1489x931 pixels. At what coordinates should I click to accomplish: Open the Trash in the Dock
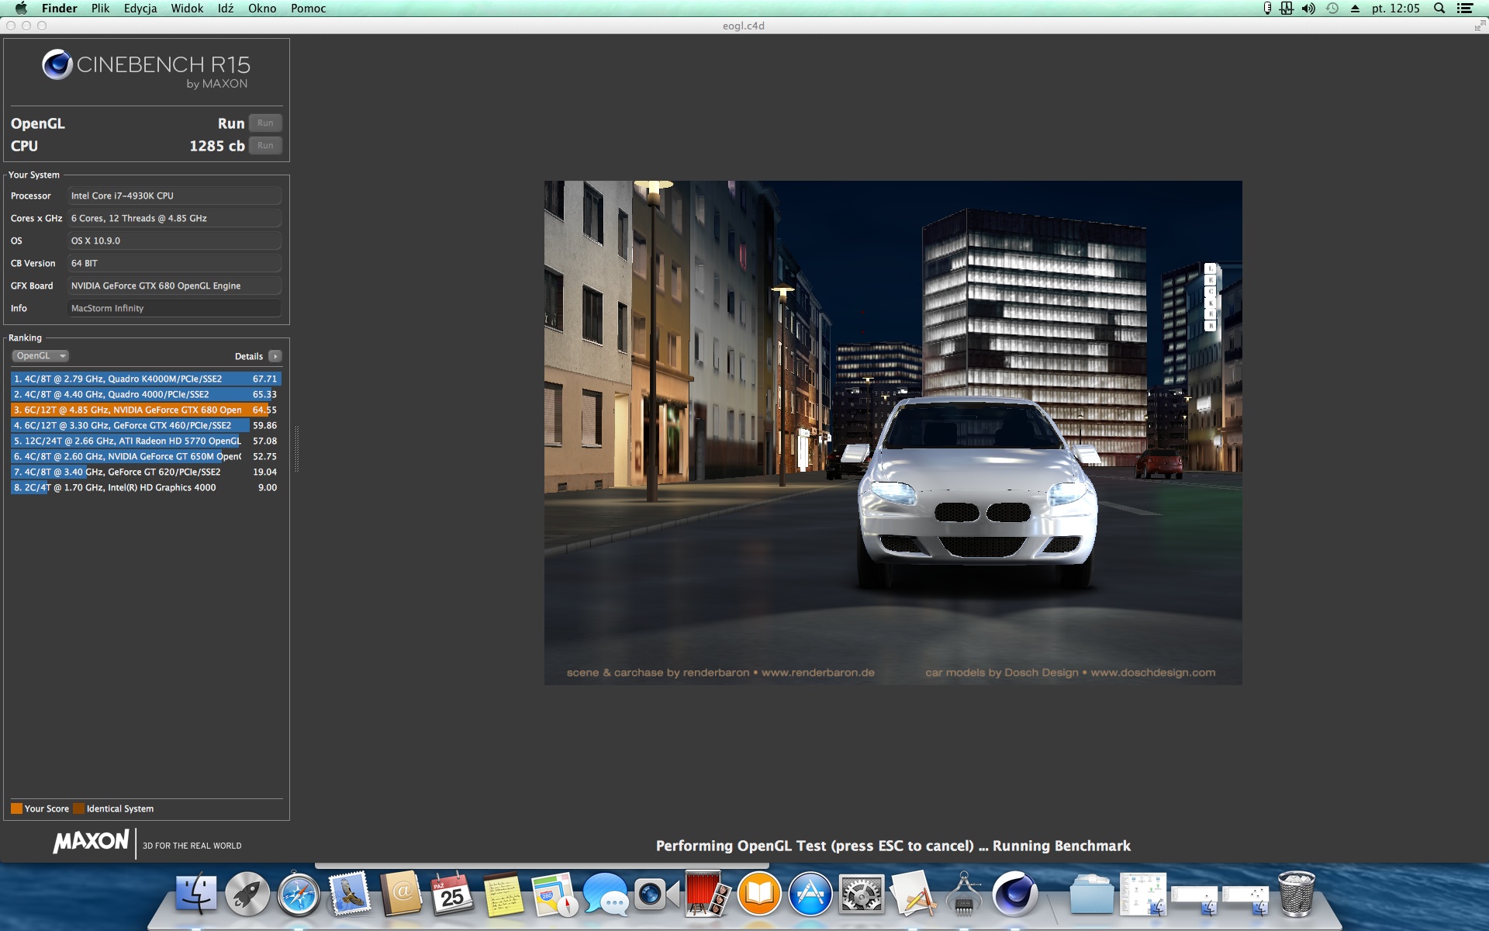[1296, 895]
